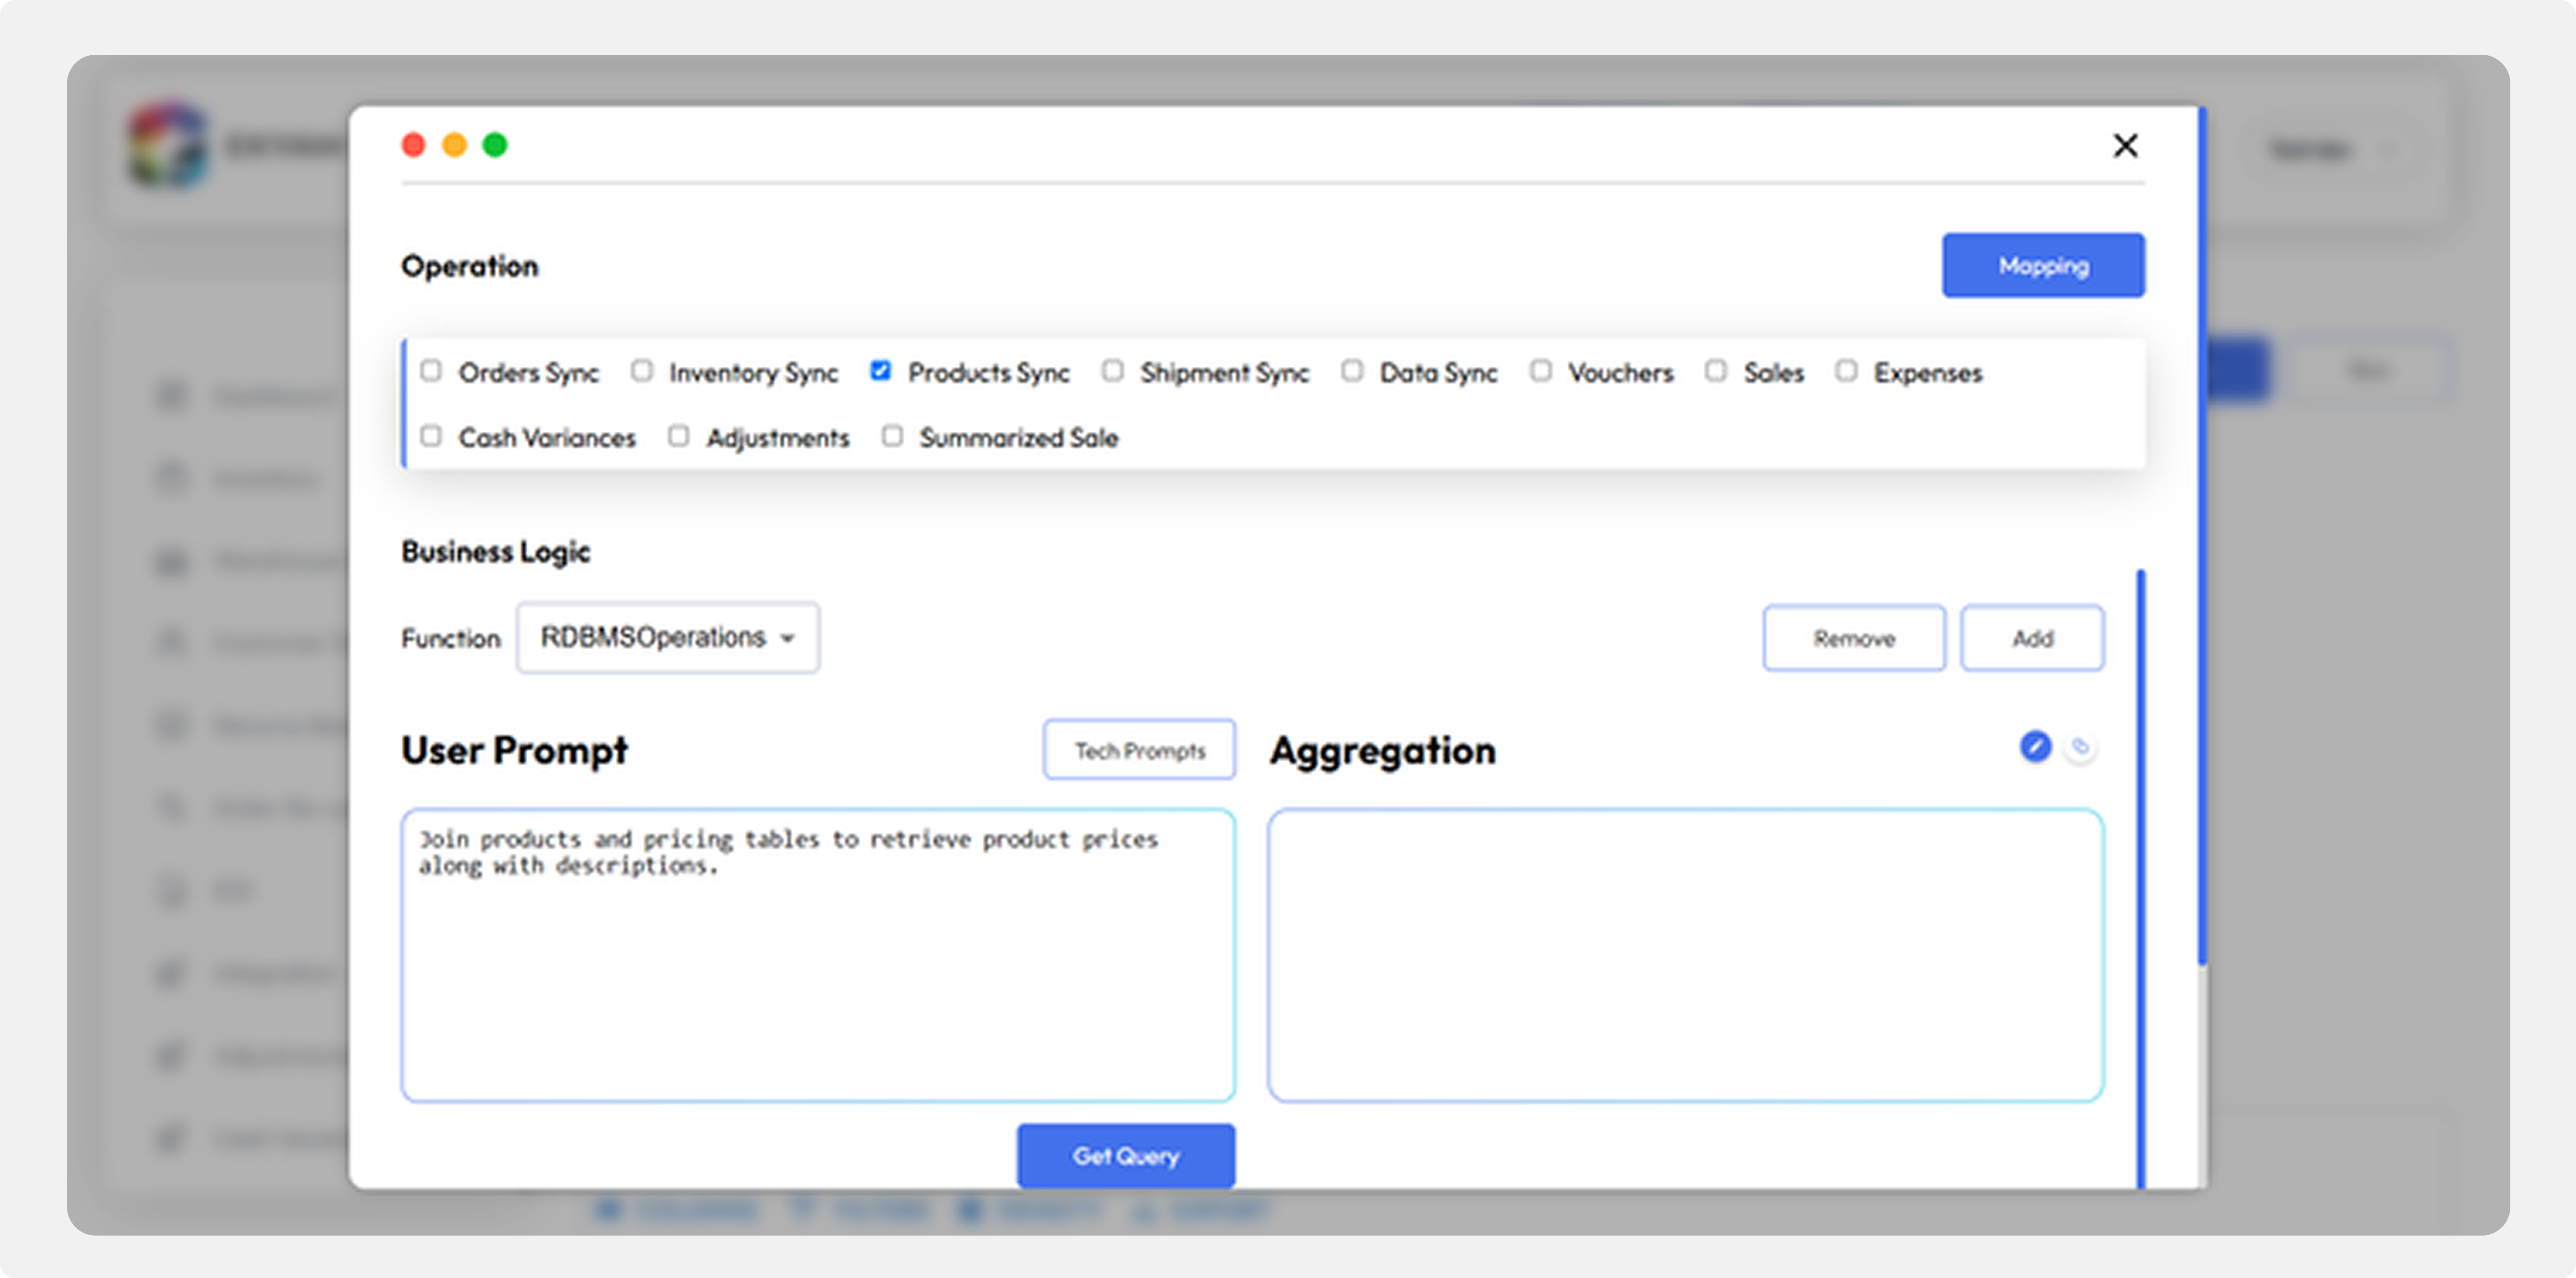2576x1278 pixels.
Task: Uncheck the Products Sync checkbox
Action: (x=880, y=371)
